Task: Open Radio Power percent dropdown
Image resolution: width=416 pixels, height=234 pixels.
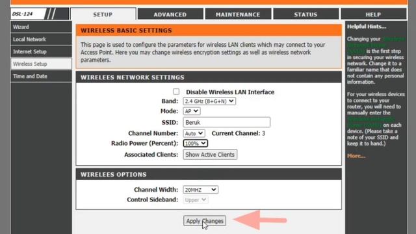Action: click(x=195, y=143)
